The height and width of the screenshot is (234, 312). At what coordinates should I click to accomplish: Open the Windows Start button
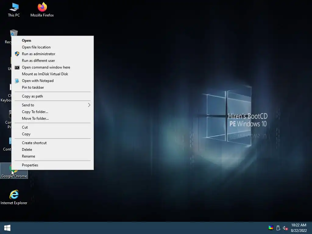pyautogui.click(x=7, y=228)
